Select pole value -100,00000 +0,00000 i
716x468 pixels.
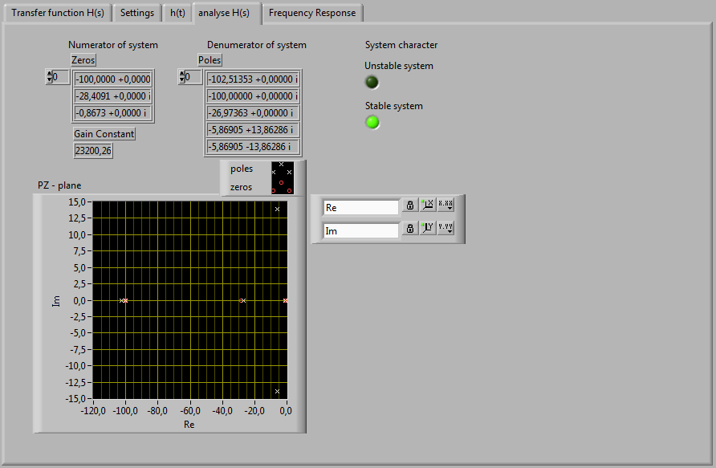coord(253,96)
